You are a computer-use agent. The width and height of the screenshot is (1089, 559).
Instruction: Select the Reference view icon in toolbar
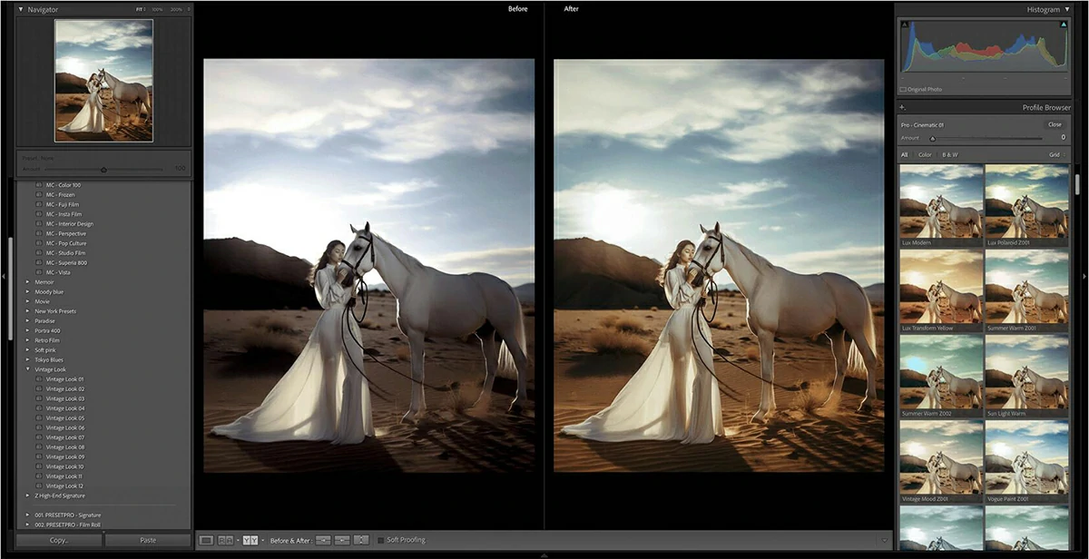pyautogui.click(x=226, y=540)
